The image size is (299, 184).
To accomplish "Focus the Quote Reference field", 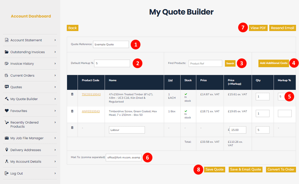I will pos(111,44).
